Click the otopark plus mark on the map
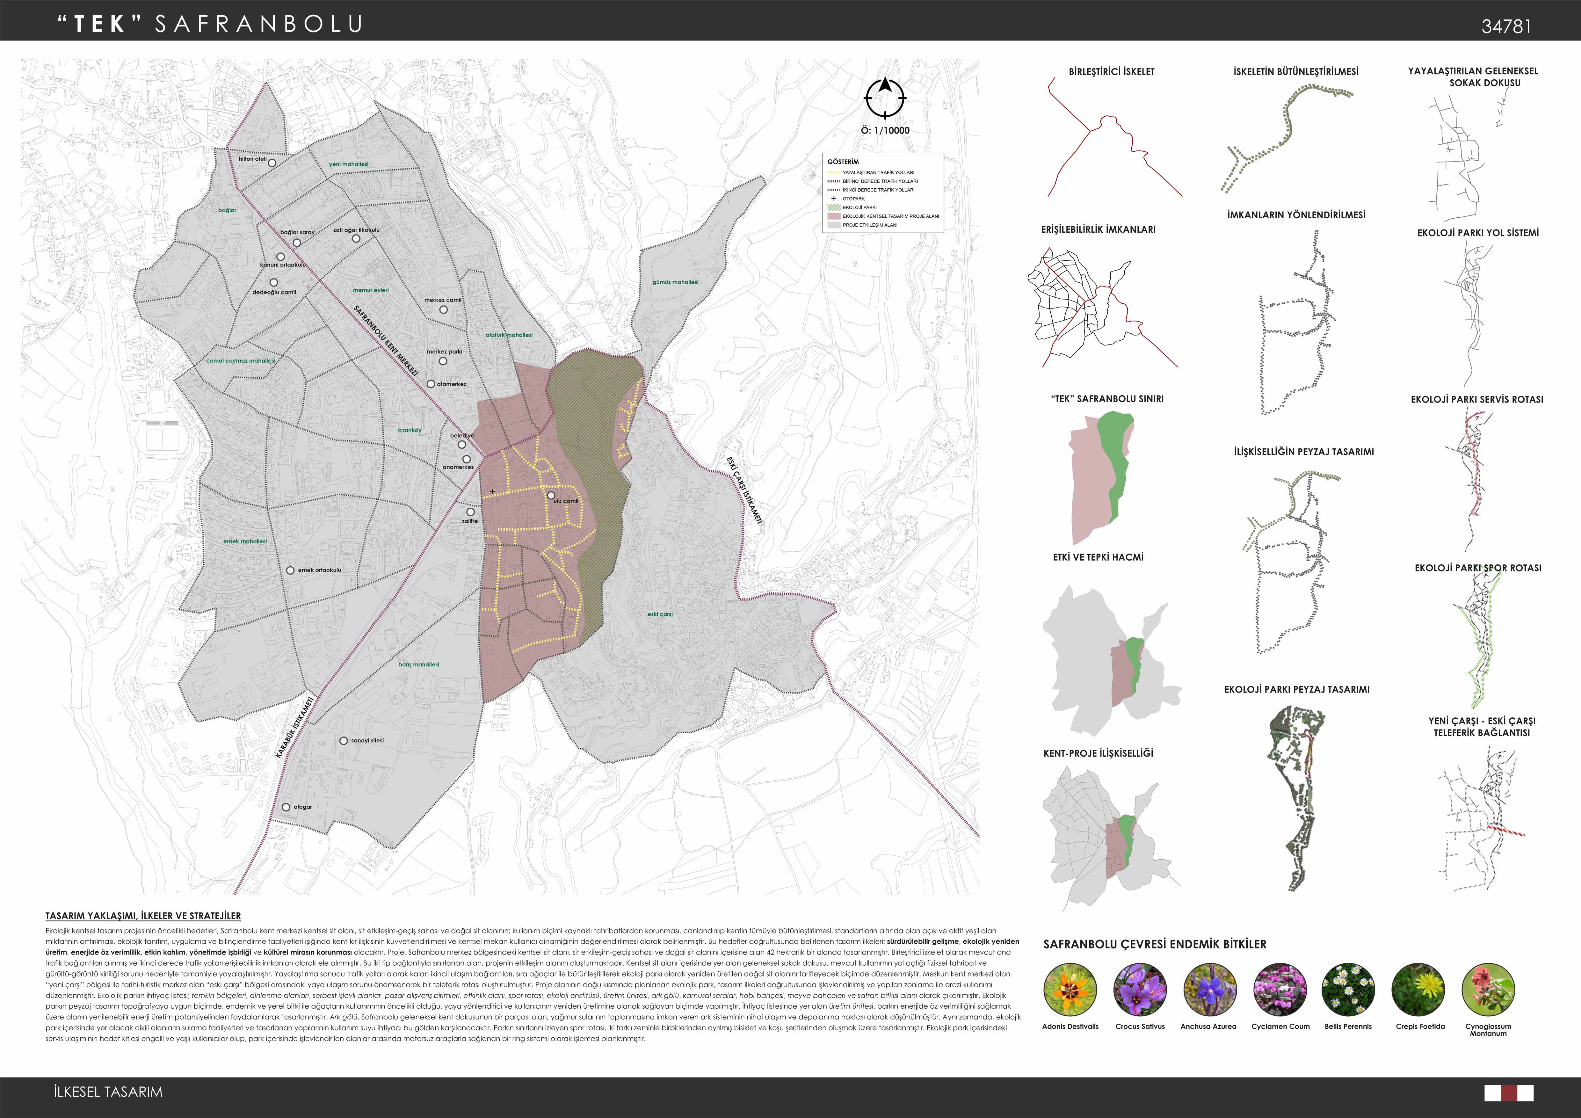Viewport: 1581px width, 1118px height. coord(492,491)
